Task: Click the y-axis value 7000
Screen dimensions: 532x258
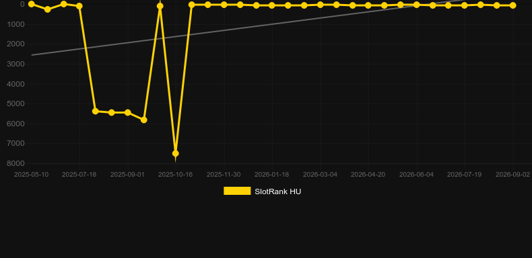Action: pyautogui.click(x=15, y=144)
